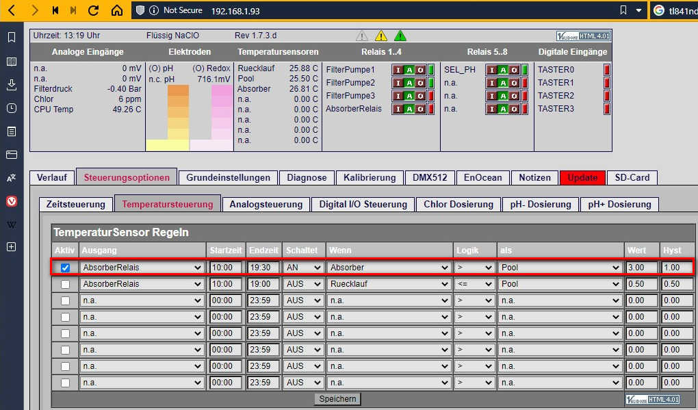698x410 pixels.
Task: Open the Notes side panel
Action: point(12,132)
